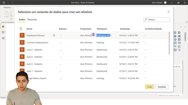The image size is (188, 105).
Task: Select the ribbon chart visual icon
Action: click(179, 36)
